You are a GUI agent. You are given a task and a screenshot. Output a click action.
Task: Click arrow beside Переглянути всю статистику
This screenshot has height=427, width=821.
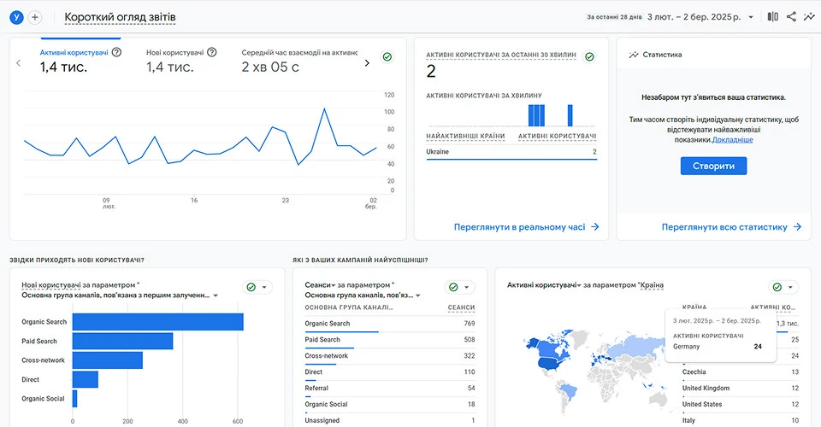click(797, 227)
